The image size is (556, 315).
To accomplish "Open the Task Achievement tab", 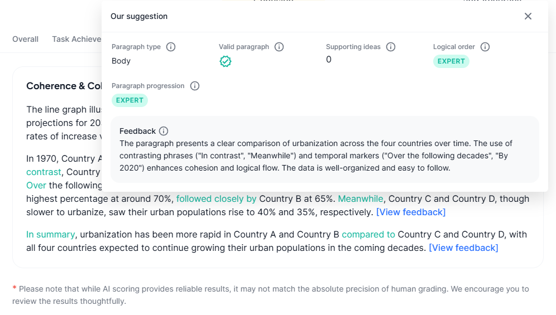I will click(76, 39).
